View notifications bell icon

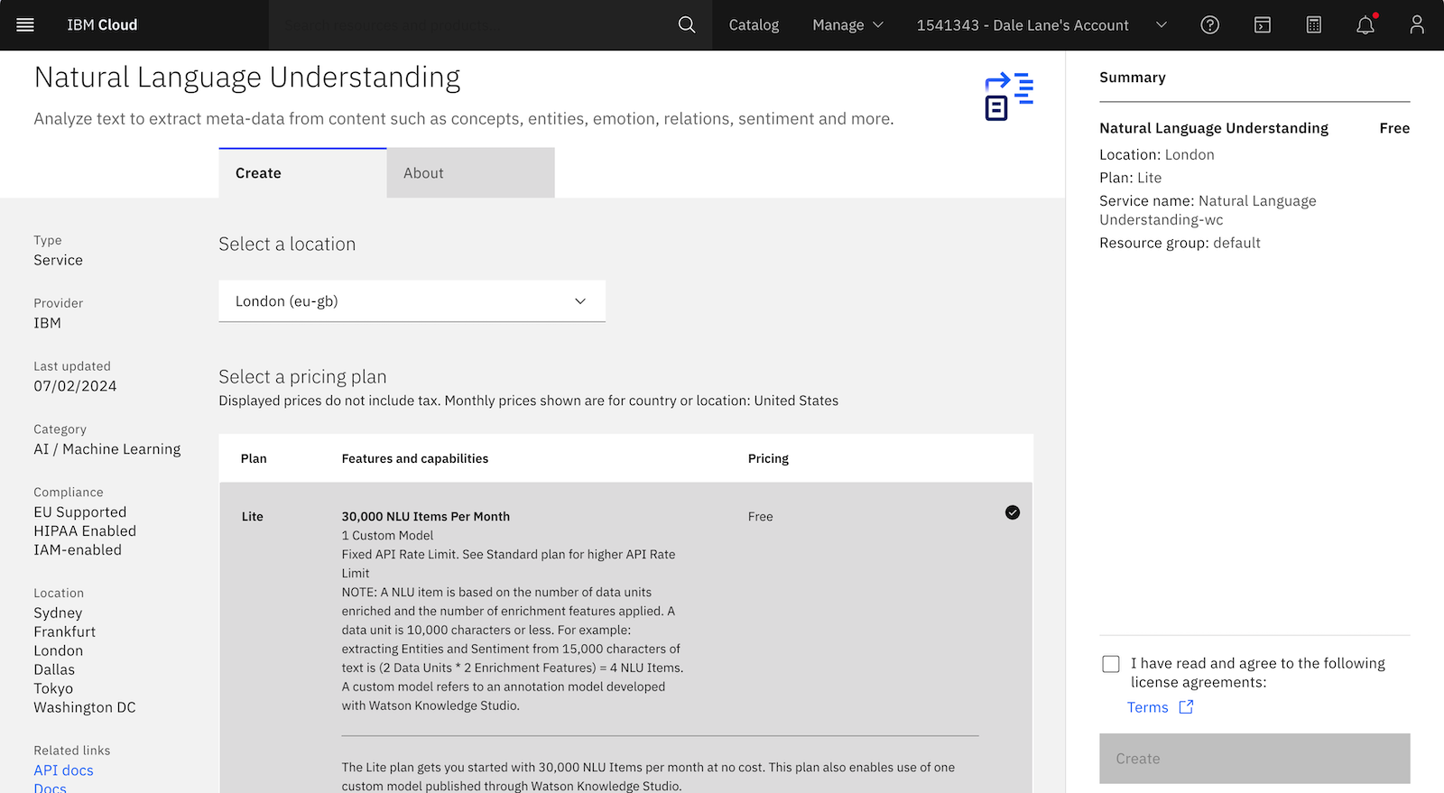[x=1365, y=25]
